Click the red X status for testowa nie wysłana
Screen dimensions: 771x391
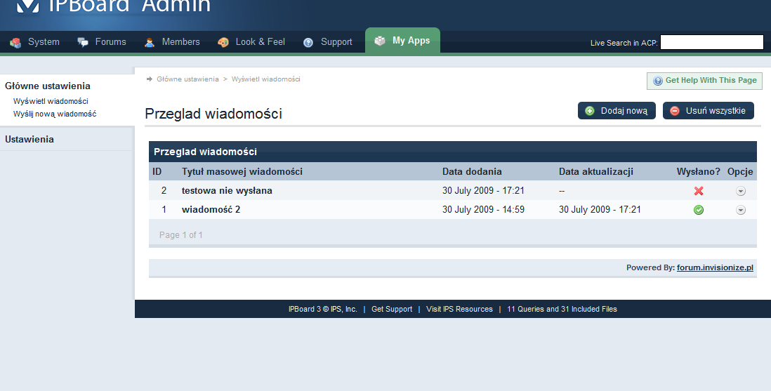pyautogui.click(x=698, y=191)
